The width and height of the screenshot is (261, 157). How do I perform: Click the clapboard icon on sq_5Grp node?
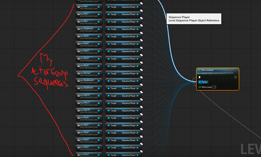click(79, 7)
